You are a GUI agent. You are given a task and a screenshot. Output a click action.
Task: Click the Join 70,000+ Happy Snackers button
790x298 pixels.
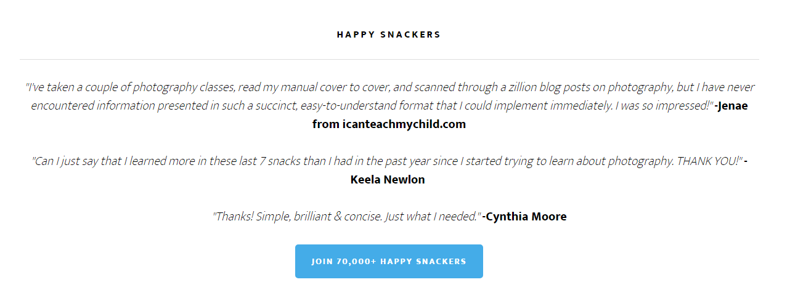click(389, 261)
